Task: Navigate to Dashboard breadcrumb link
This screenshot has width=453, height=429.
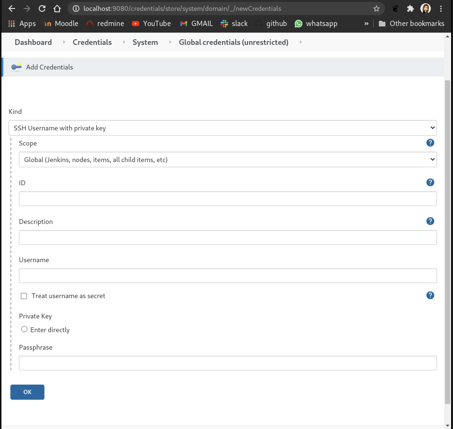Action: 33,43
